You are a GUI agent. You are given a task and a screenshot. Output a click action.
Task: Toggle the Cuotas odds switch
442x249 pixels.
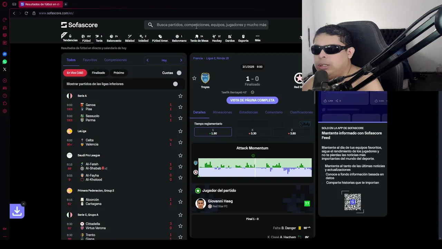click(179, 73)
